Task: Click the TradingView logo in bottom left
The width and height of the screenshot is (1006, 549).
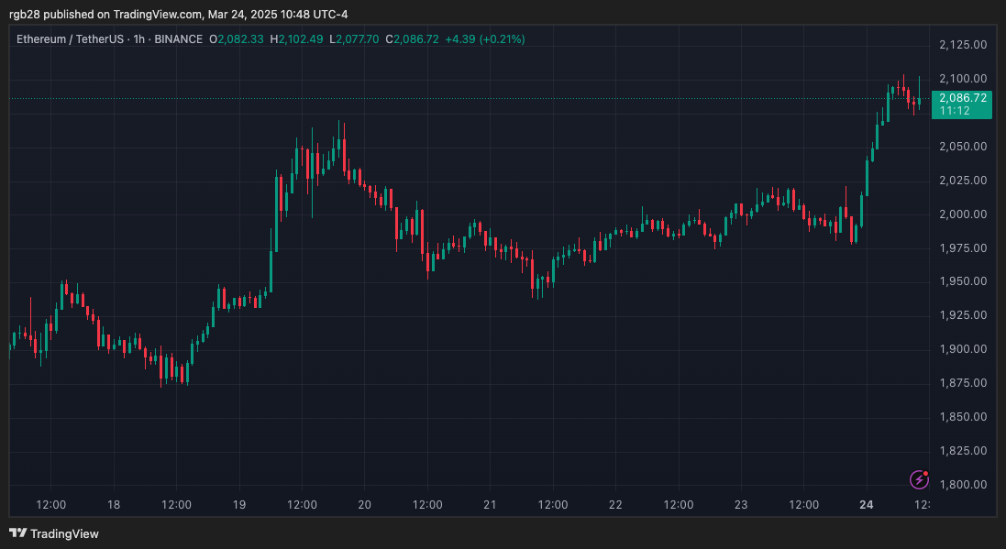Action: click(x=20, y=533)
